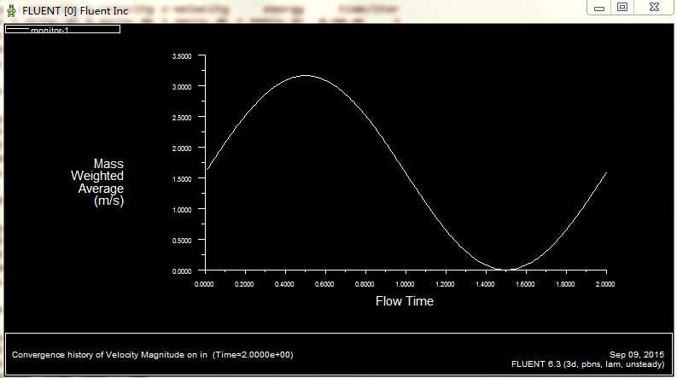Click the x-axis value 1.2000
Image resolution: width=677 pixels, height=378 pixels.
point(445,284)
